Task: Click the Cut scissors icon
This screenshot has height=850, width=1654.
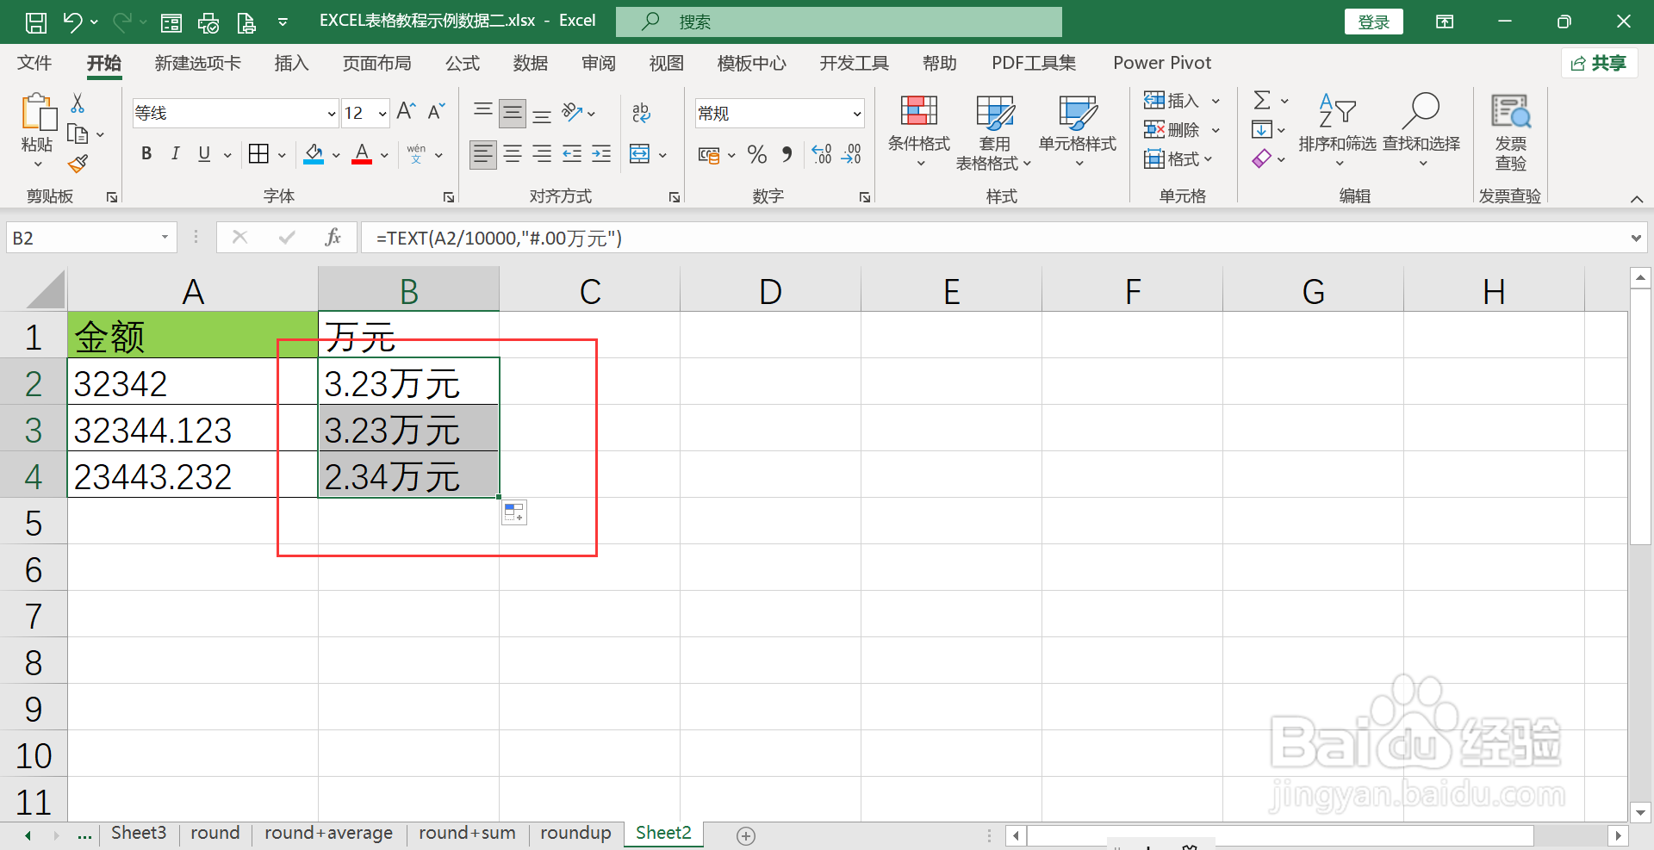Action: pyautogui.click(x=78, y=103)
